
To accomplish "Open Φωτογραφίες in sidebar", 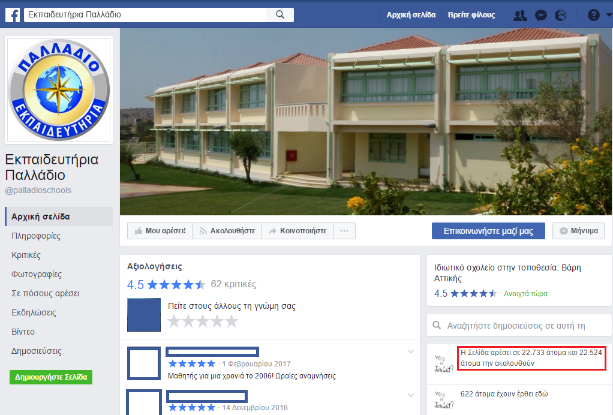I will point(37,274).
